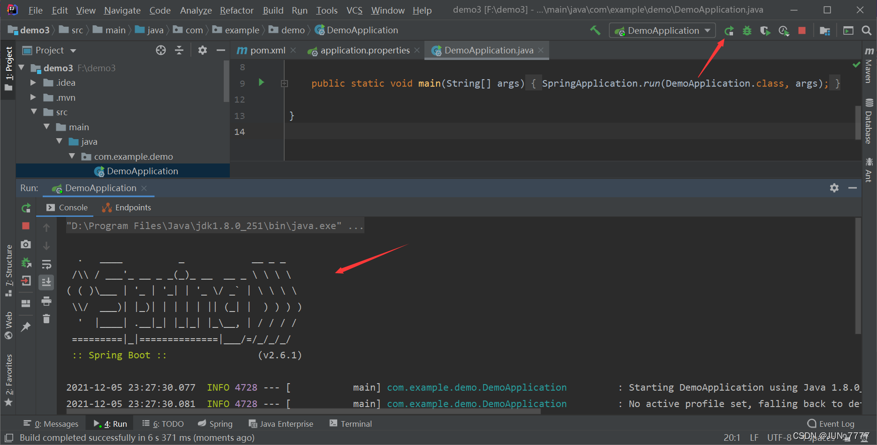This screenshot has width=877, height=445.
Task: Click the Search Everywhere magnifier
Action: coord(867,30)
